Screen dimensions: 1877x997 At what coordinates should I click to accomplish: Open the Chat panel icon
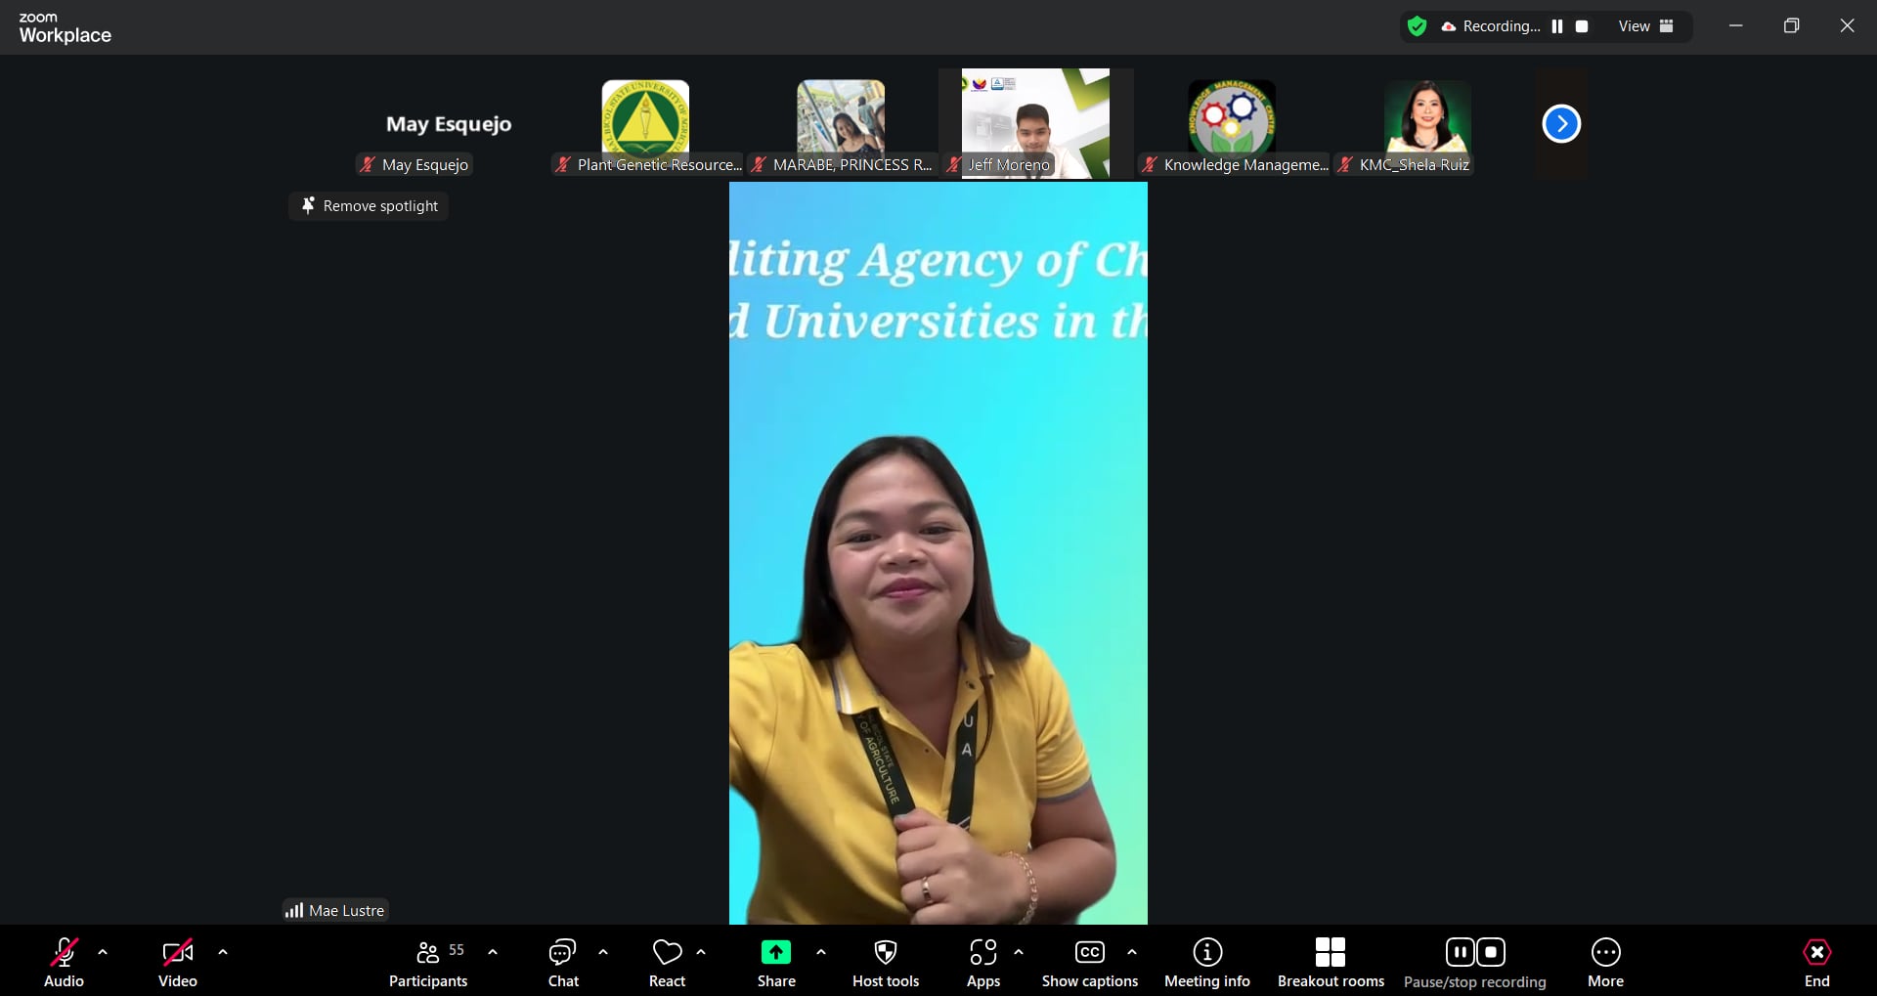click(x=562, y=953)
